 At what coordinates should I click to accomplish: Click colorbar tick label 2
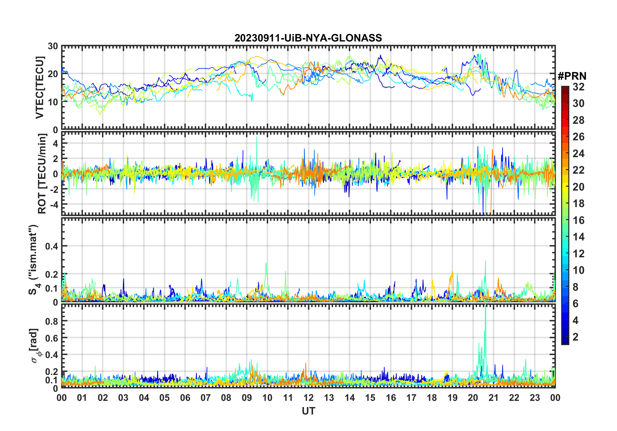pyautogui.click(x=575, y=337)
